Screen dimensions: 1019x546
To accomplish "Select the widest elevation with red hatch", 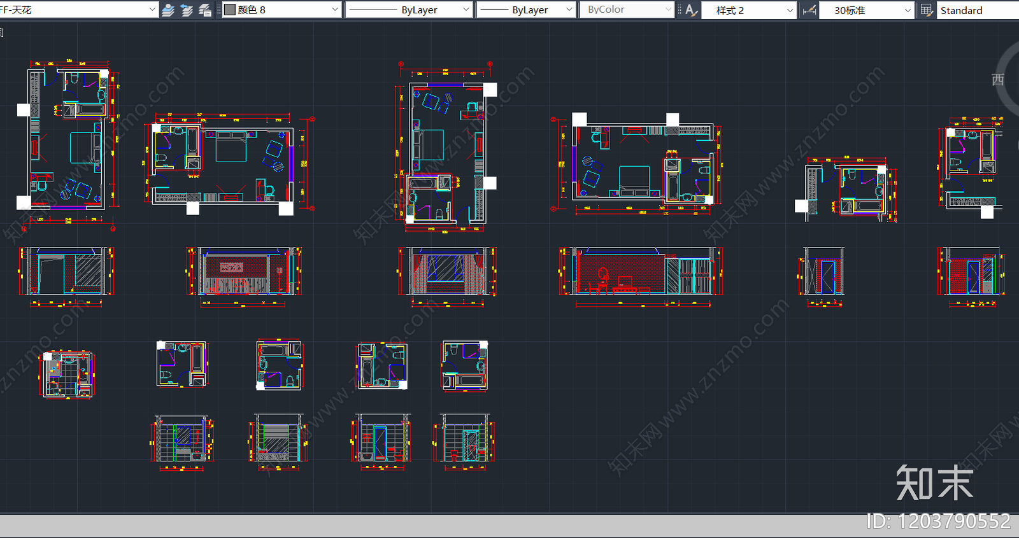I will [x=641, y=272].
